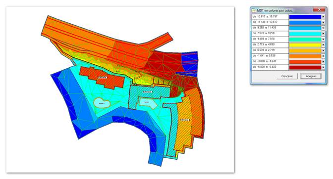This screenshot has width=333, height=179.
Task: Click the Cancelar button
Action: pyautogui.click(x=287, y=76)
